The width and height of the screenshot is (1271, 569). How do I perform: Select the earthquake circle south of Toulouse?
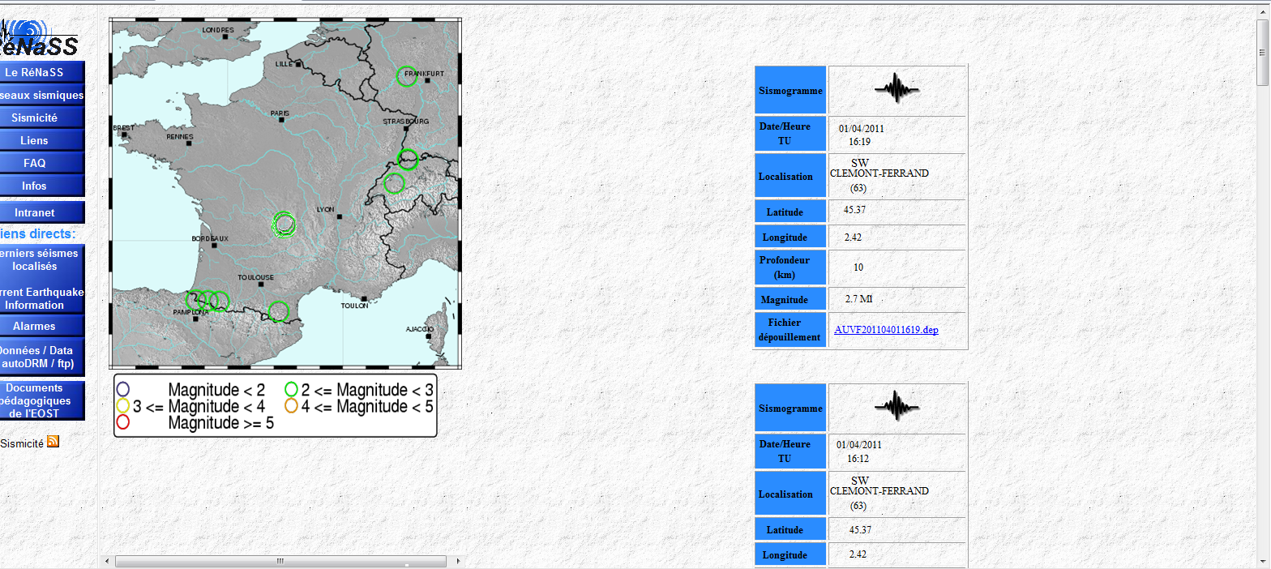click(x=278, y=310)
